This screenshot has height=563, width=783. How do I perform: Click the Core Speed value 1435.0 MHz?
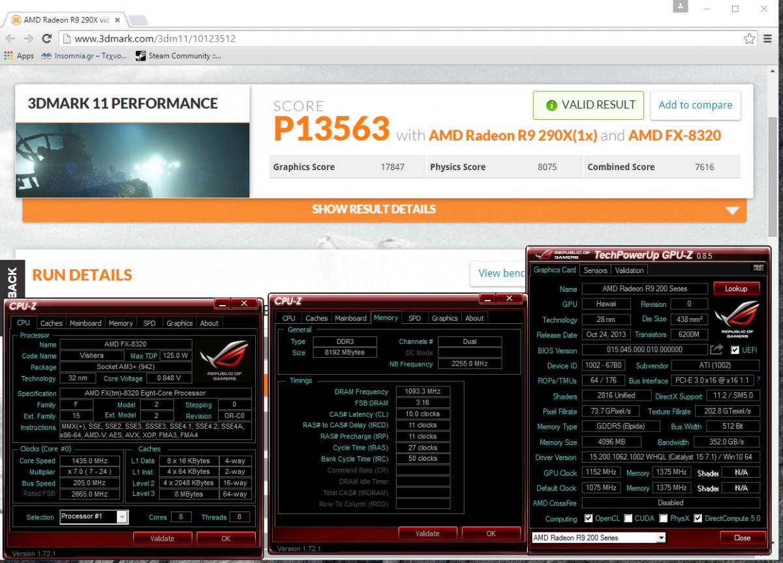point(90,461)
